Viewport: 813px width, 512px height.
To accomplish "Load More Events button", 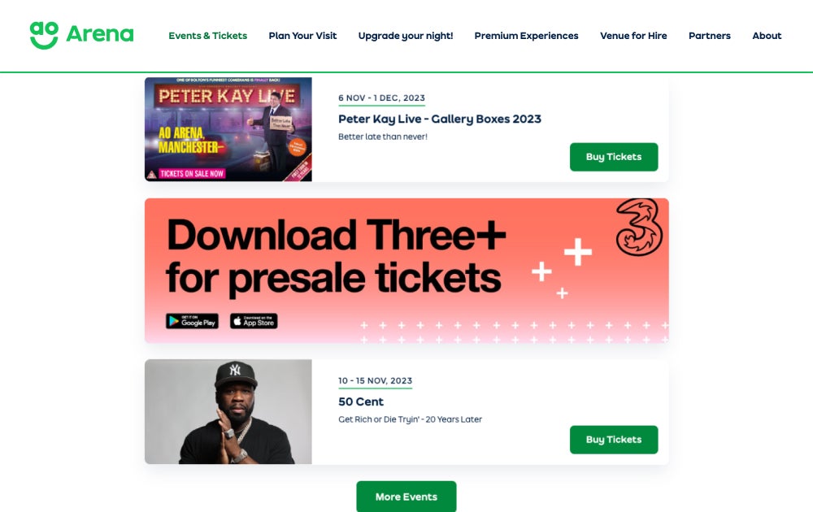I will point(406,497).
